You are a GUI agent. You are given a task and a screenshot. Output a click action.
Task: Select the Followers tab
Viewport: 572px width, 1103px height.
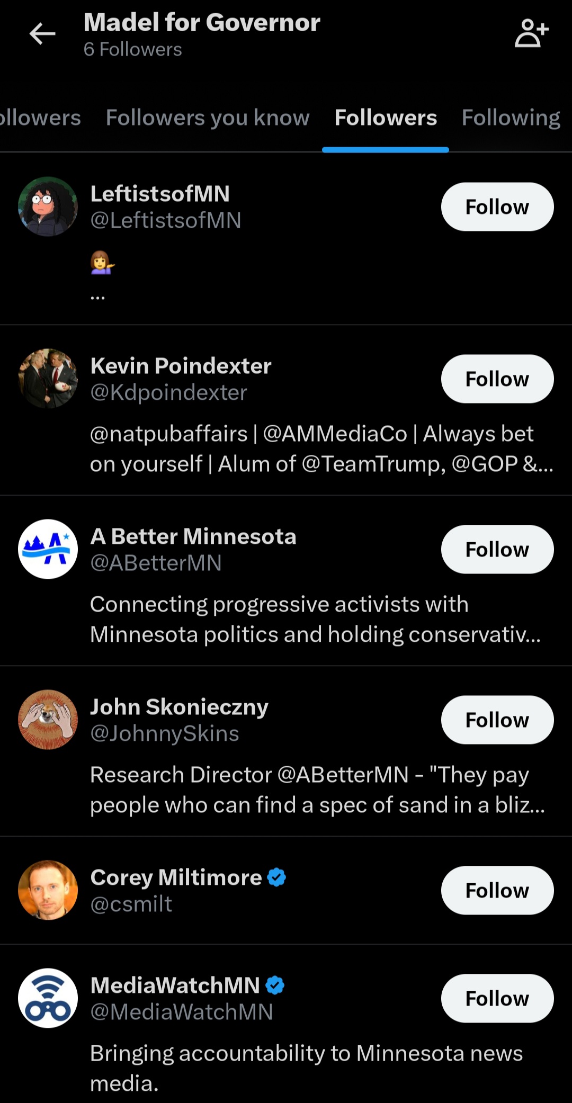386,118
